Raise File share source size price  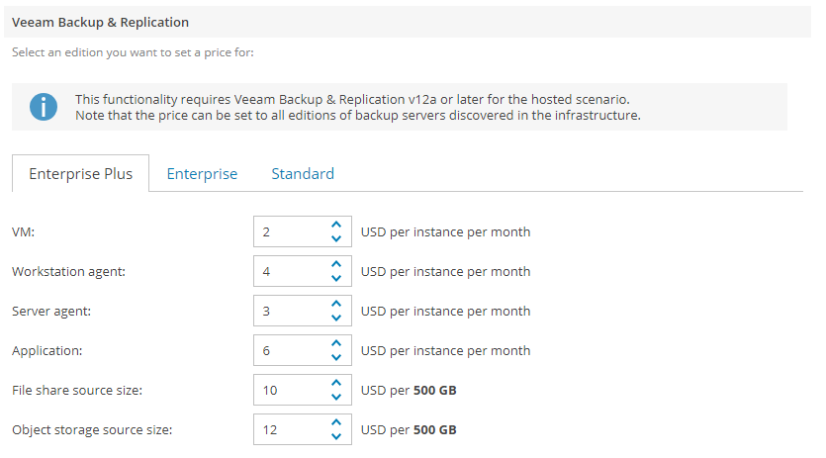pos(336,384)
